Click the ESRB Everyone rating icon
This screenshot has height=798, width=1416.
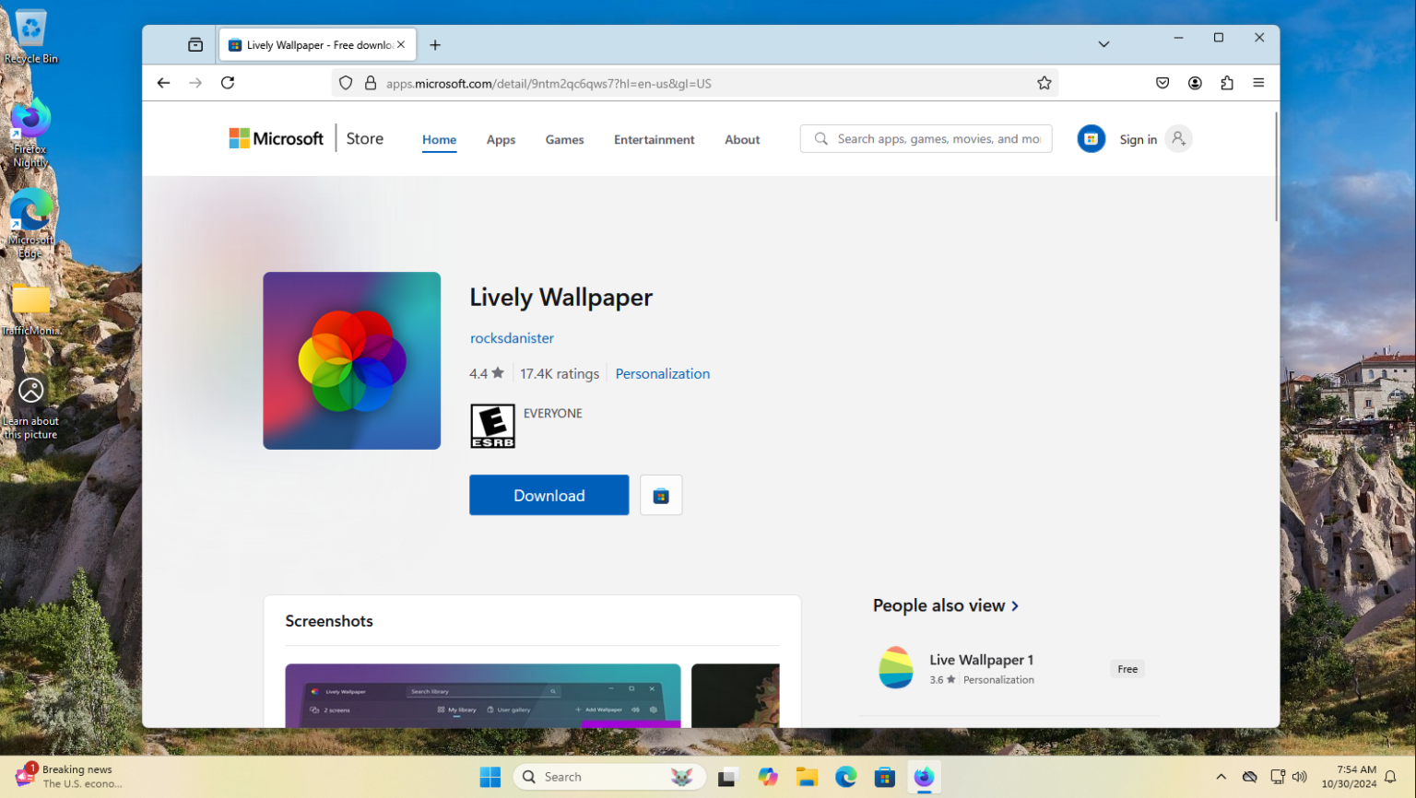click(492, 425)
